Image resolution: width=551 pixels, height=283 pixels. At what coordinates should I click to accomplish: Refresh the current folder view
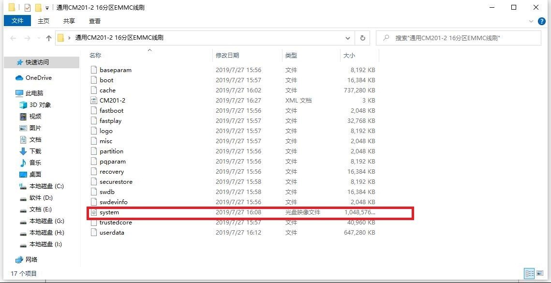[x=363, y=38]
